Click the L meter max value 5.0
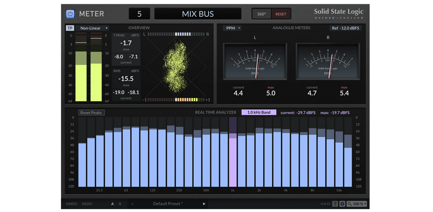The image size is (433, 212). point(271,93)
